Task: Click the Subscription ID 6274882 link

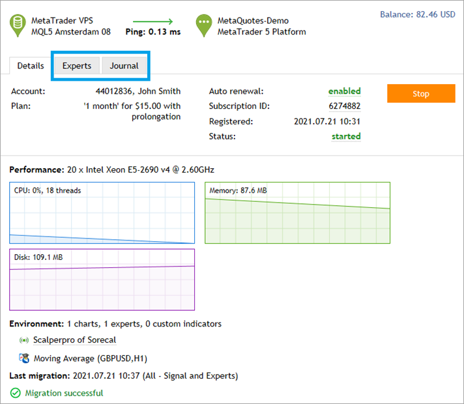Action: coord(345,106)
